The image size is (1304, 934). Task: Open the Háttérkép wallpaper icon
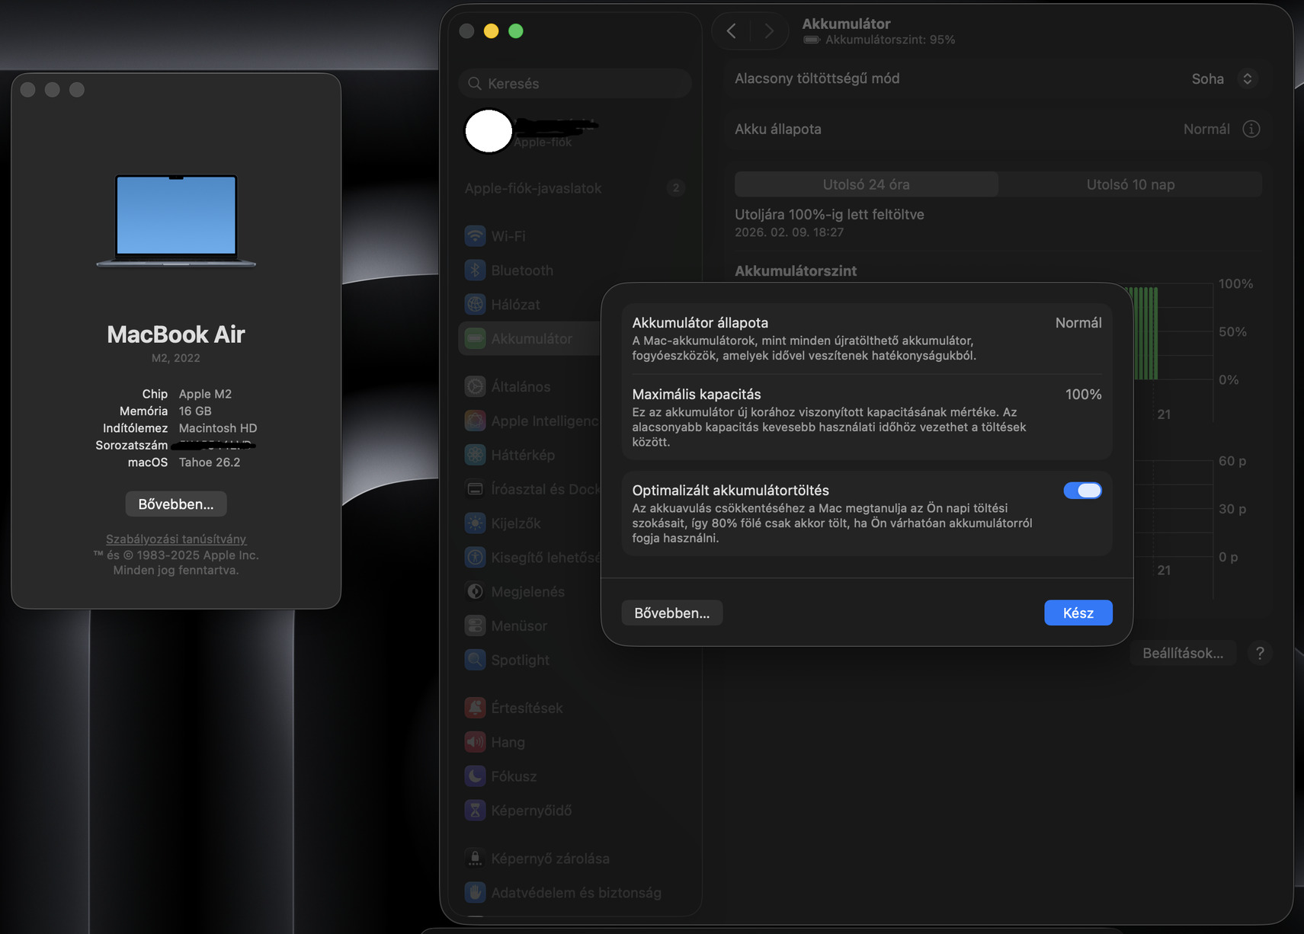(476, 456)
